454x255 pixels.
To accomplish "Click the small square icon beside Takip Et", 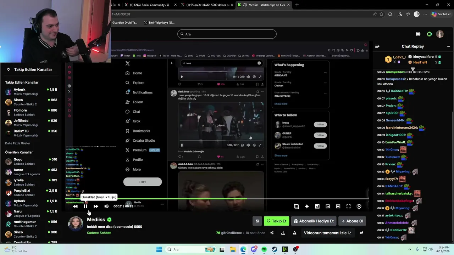I will [257, 221].
